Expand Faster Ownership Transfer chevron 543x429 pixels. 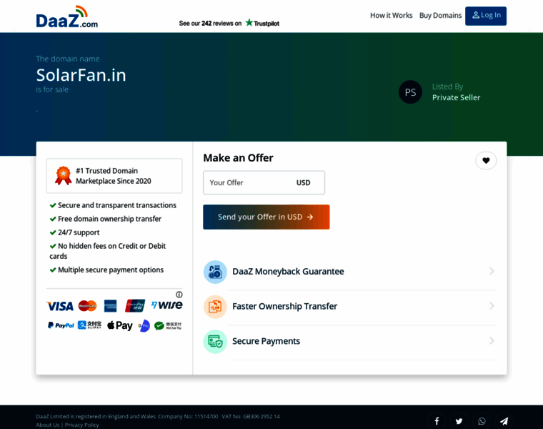tap(492, 306)
